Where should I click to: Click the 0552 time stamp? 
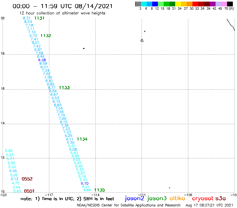tap(27, 179)
